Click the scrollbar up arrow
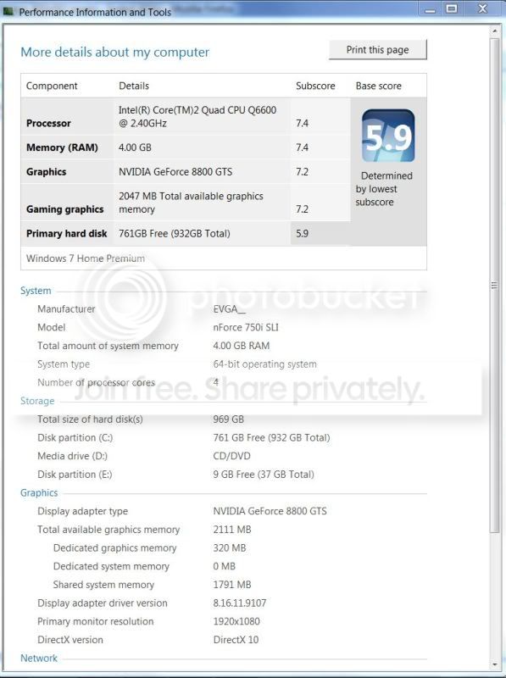 point(494,31)
